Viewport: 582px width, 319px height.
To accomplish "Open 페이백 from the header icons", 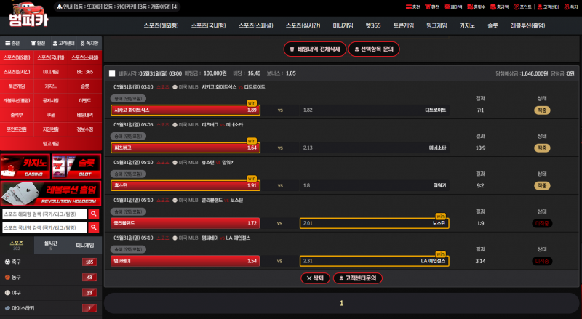I will 453,7.
